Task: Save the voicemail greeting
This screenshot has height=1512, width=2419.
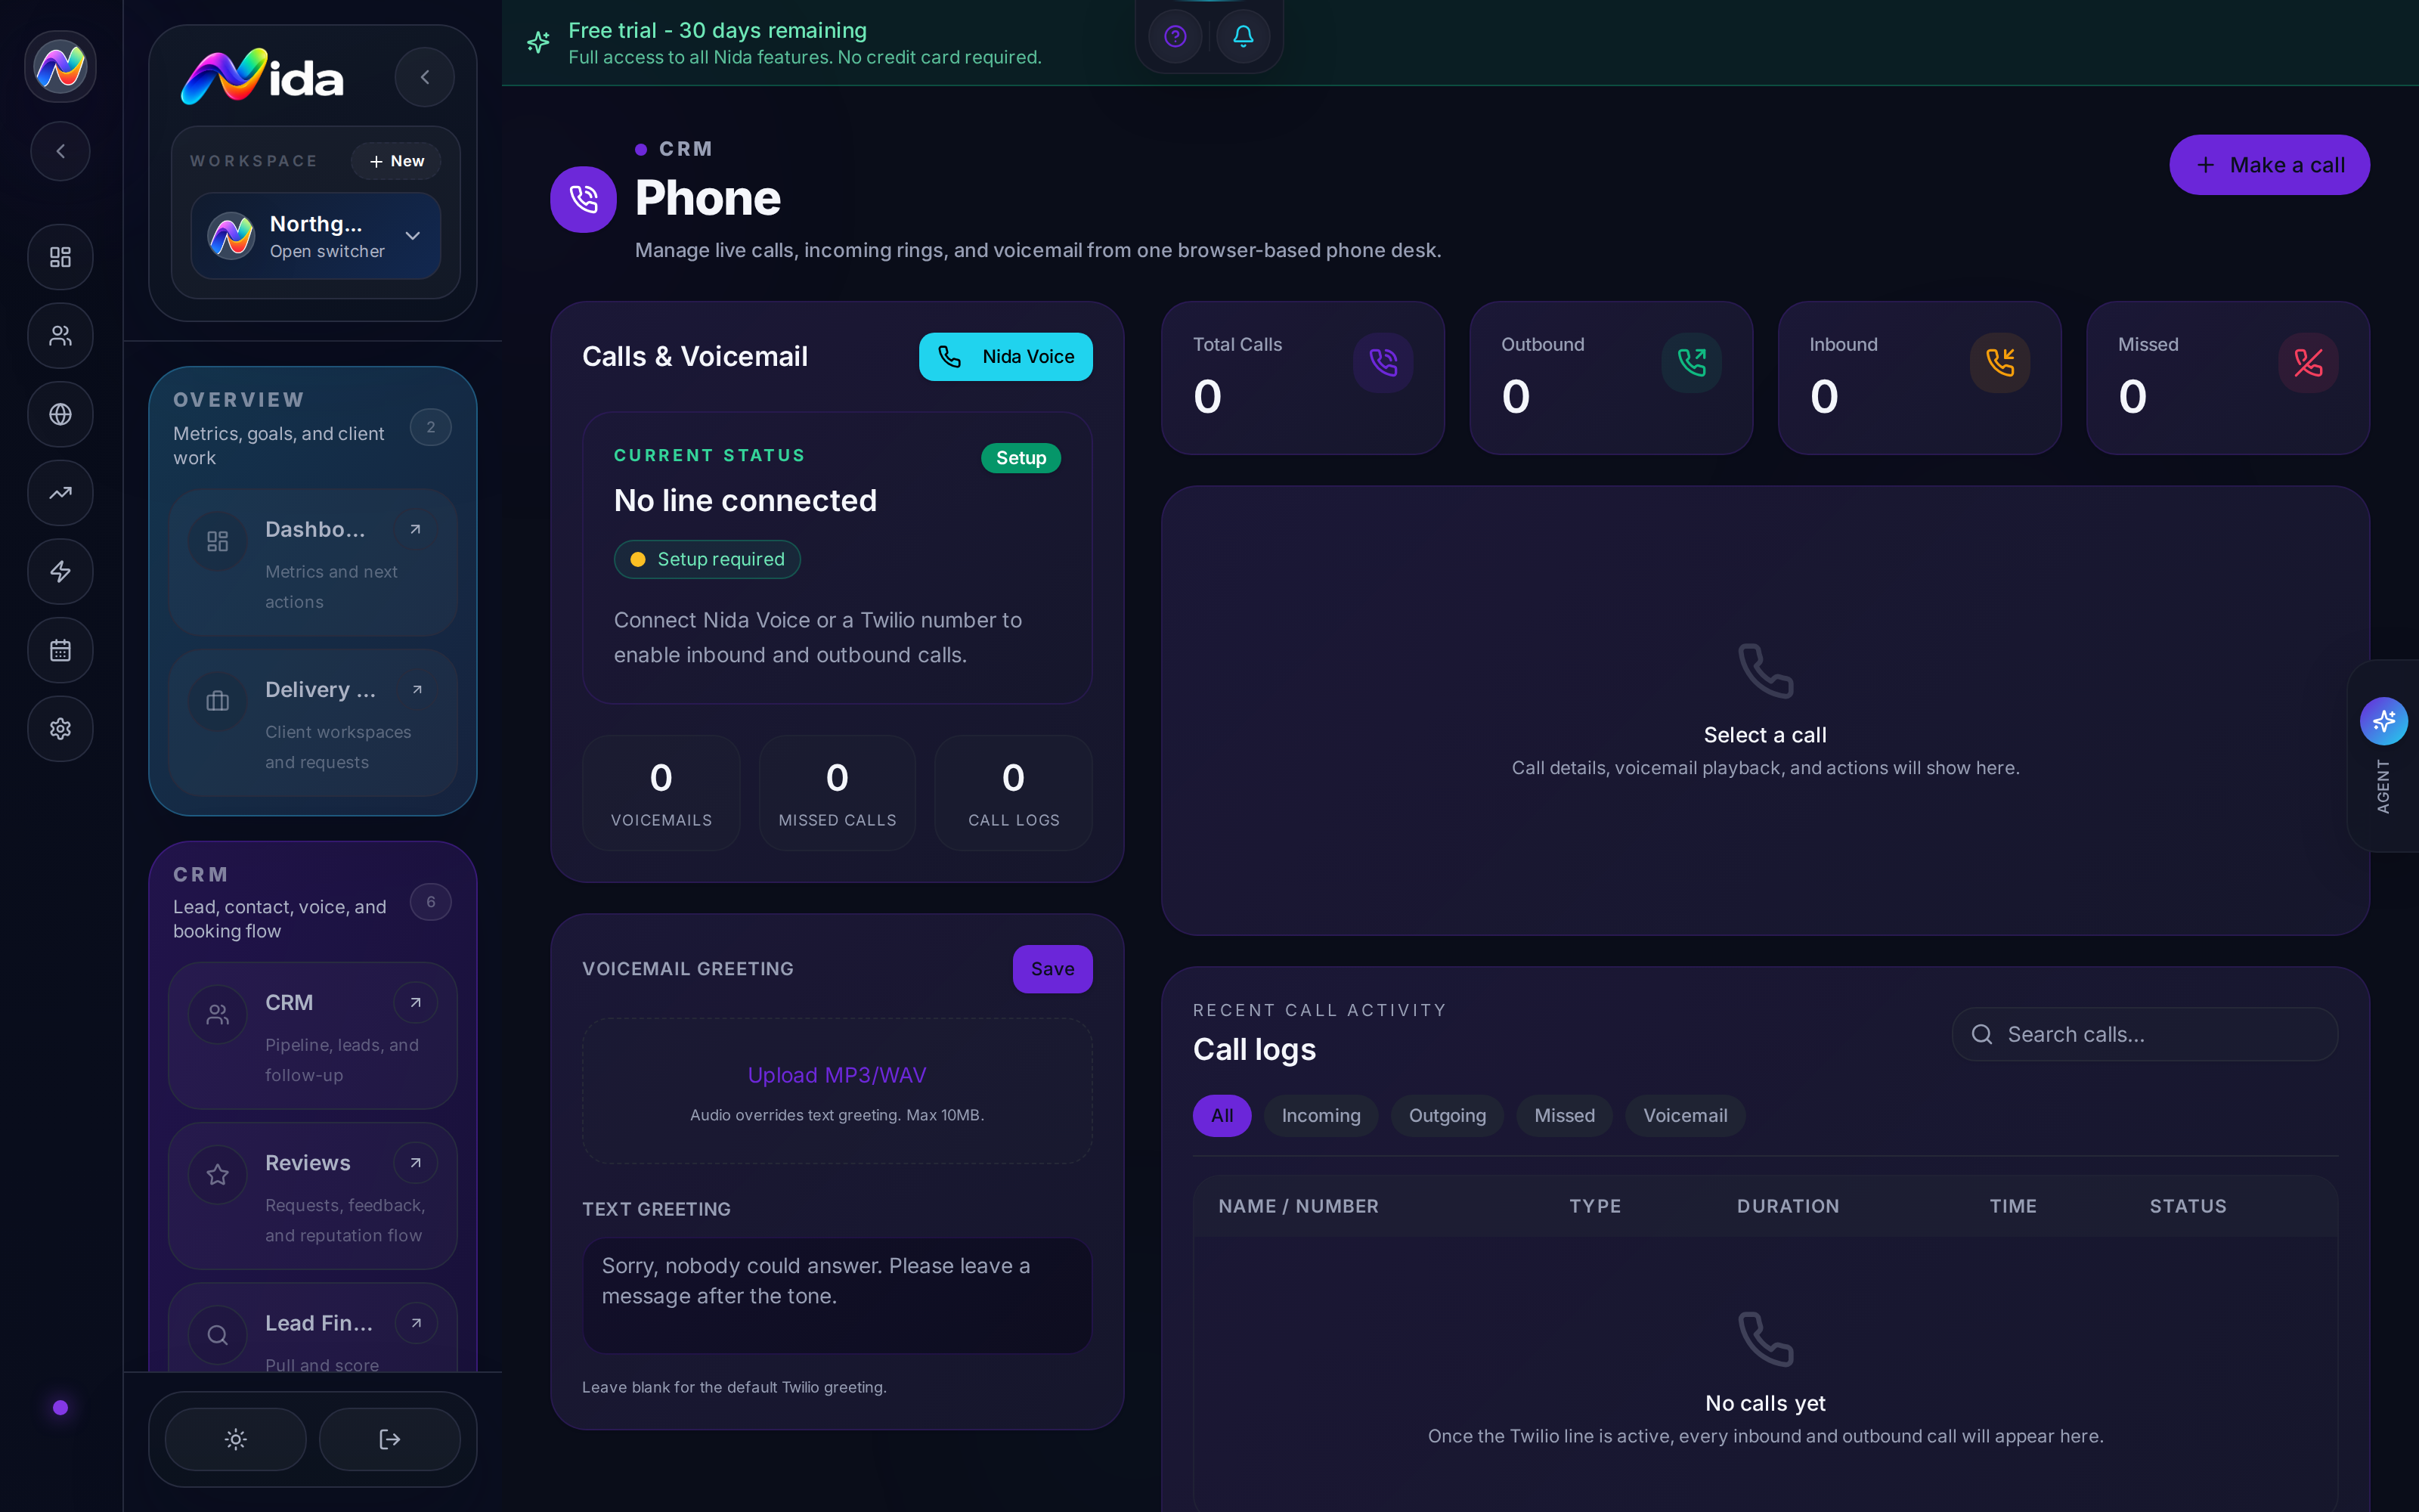Action: coord(1052,969)
